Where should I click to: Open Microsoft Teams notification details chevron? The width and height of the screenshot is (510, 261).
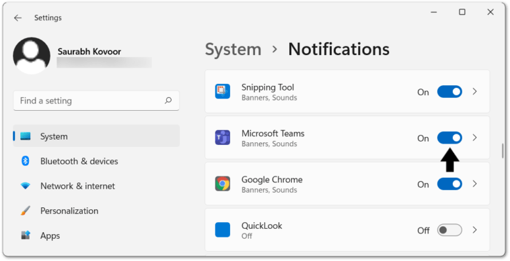474,138
